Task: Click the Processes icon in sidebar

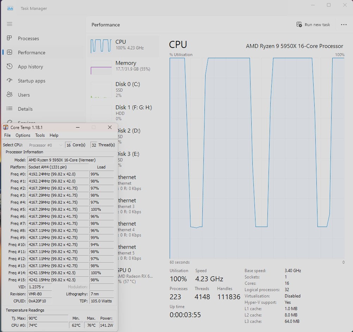Action: [10, 38]
